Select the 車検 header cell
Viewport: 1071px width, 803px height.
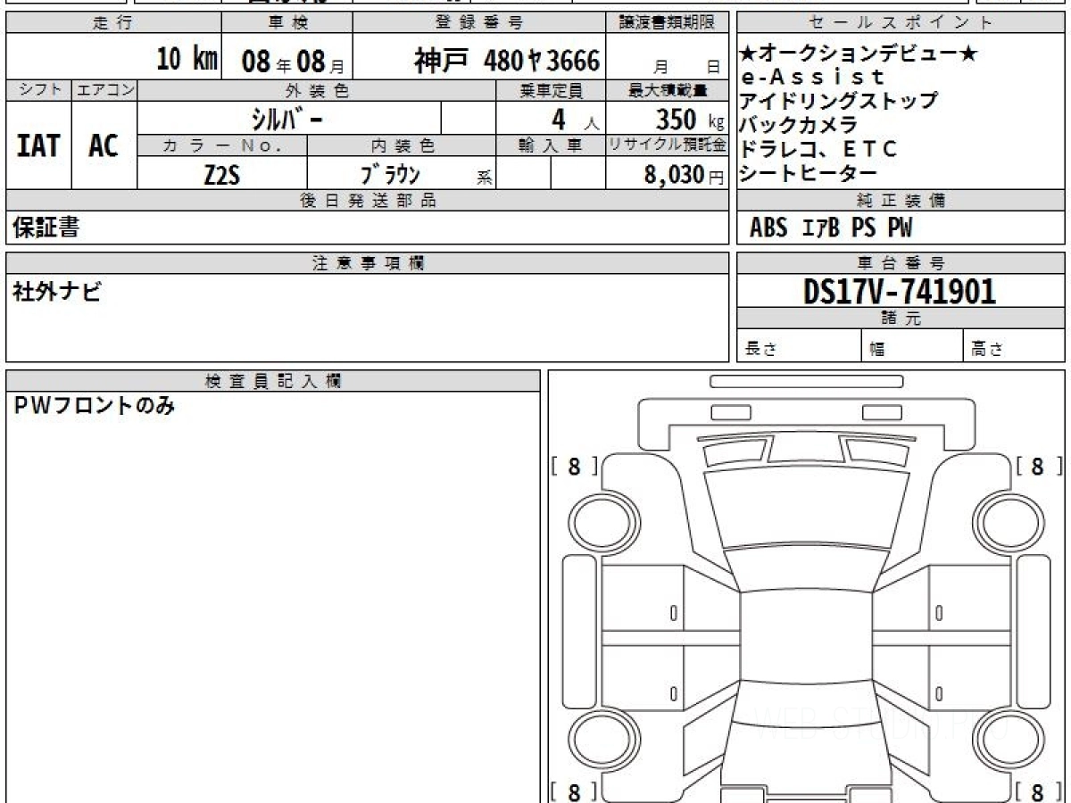(287, 23)
